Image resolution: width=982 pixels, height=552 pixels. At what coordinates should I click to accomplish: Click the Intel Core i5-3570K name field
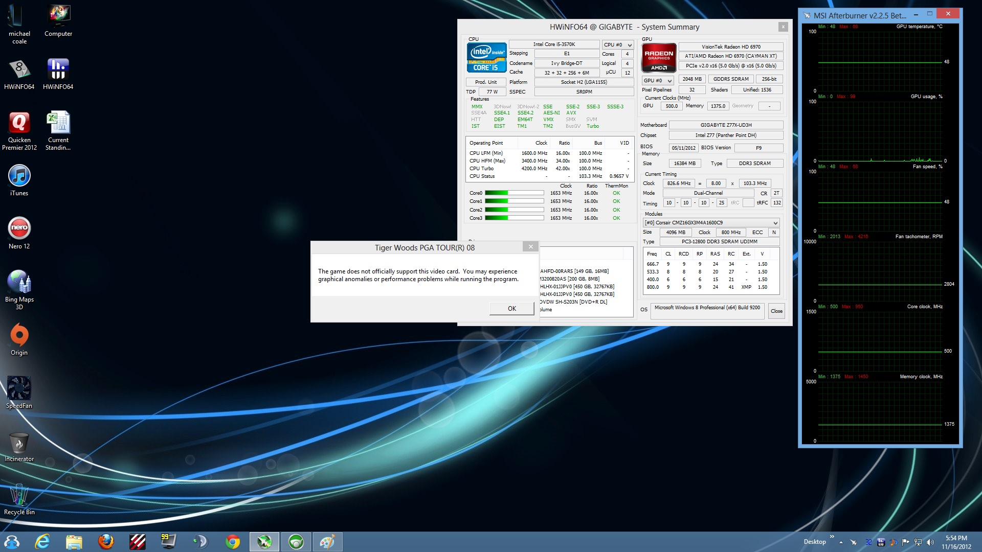(554, 44)
